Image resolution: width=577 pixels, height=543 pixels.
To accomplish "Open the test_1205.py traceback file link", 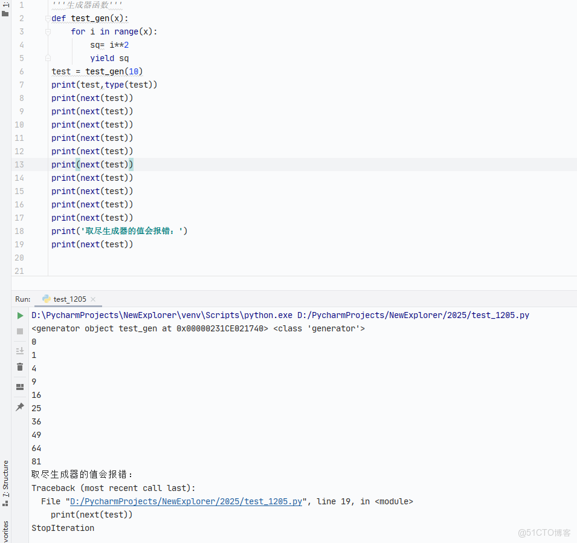I will coord(186,501).
